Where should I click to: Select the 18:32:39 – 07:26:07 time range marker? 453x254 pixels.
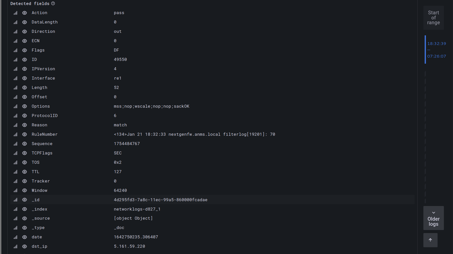pos(436,50)
